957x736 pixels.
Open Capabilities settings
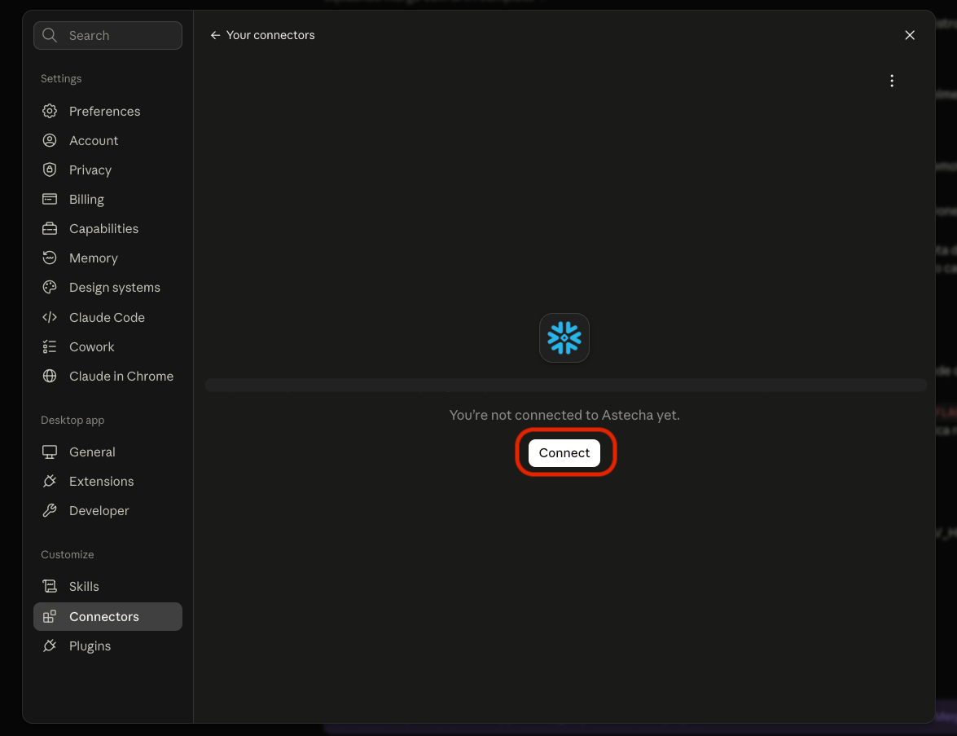[x=108, y=228]
